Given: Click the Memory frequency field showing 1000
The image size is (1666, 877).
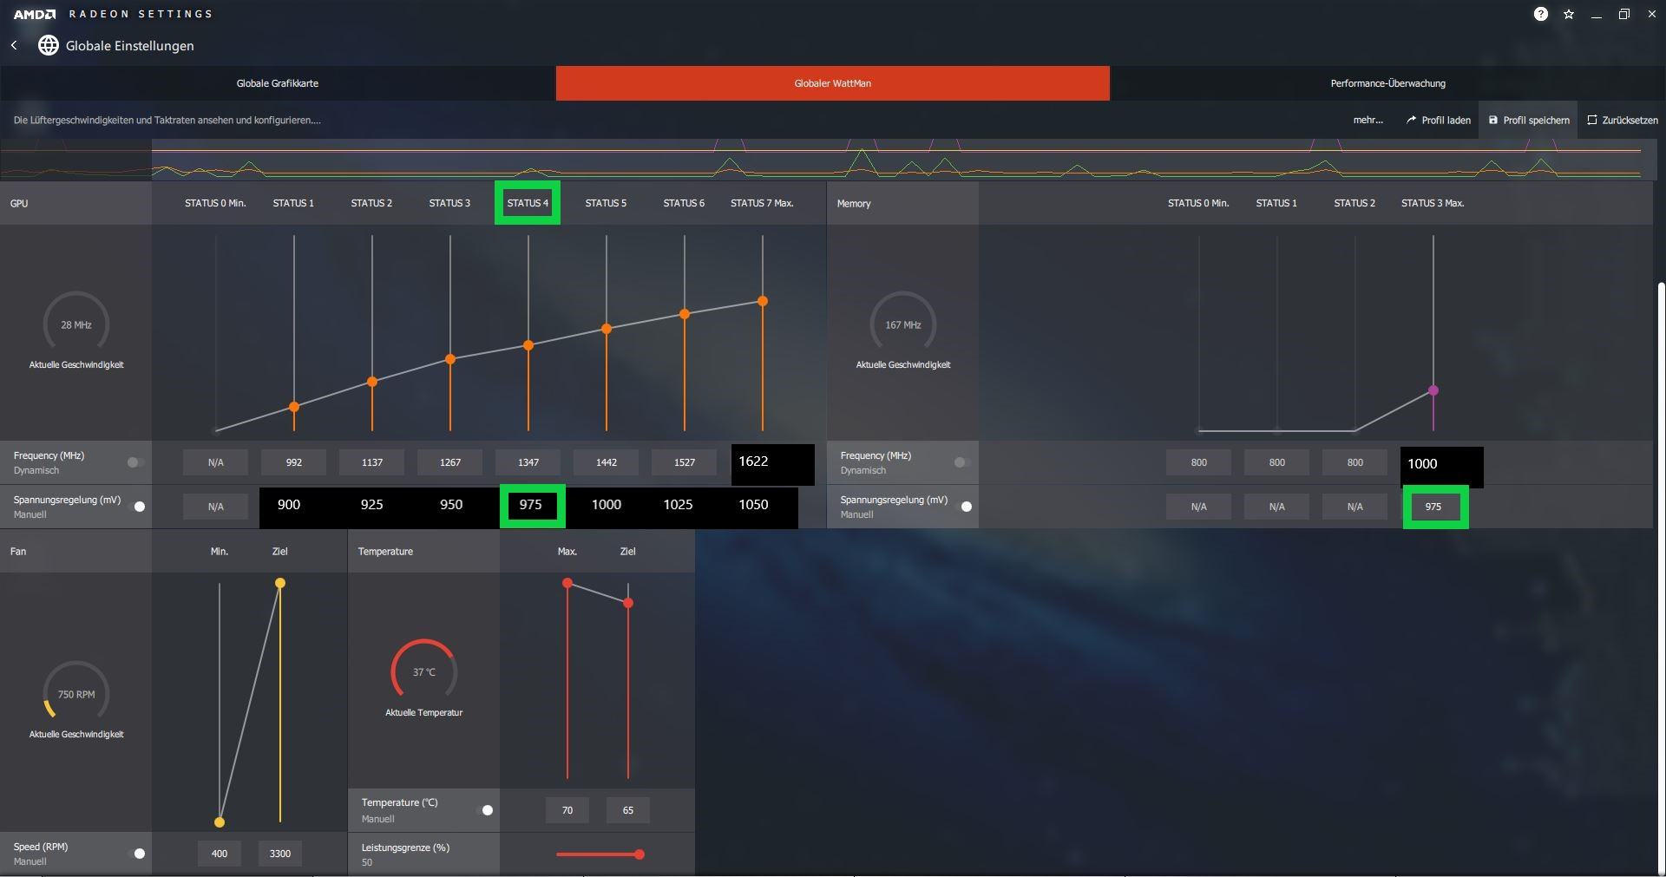Looking at the screenshot, I should 1441,466.
